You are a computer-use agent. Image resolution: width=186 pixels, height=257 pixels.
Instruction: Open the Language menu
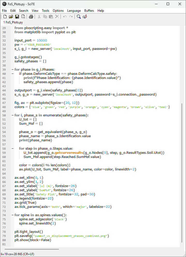[x=74, y=10]
